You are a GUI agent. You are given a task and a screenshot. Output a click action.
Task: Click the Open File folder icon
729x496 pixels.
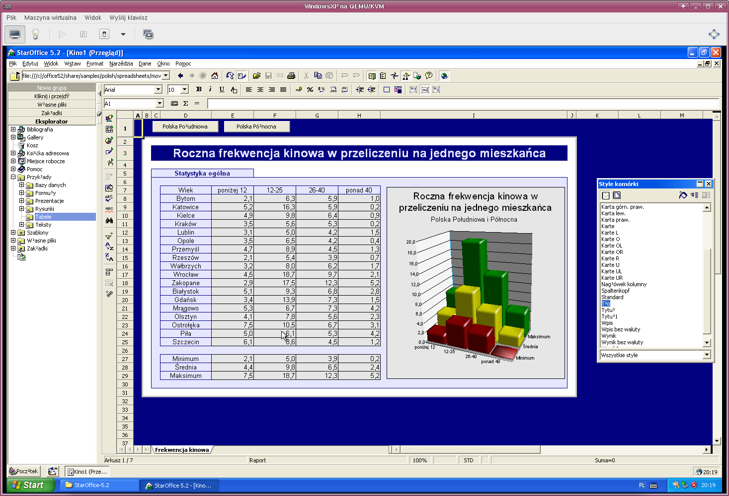(256, 76)
